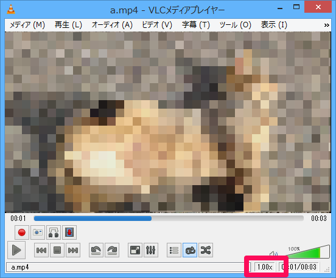
Task: Click the frame-by-frame button
Action: point(69,232)
